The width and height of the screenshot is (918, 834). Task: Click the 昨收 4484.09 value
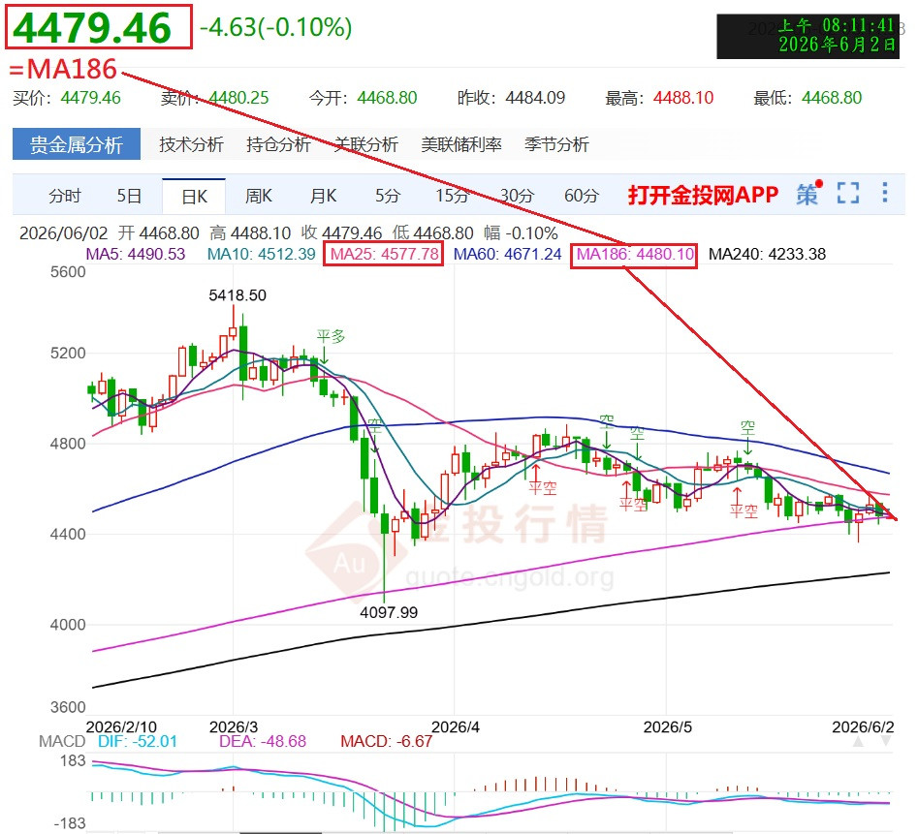coord(535,98)
